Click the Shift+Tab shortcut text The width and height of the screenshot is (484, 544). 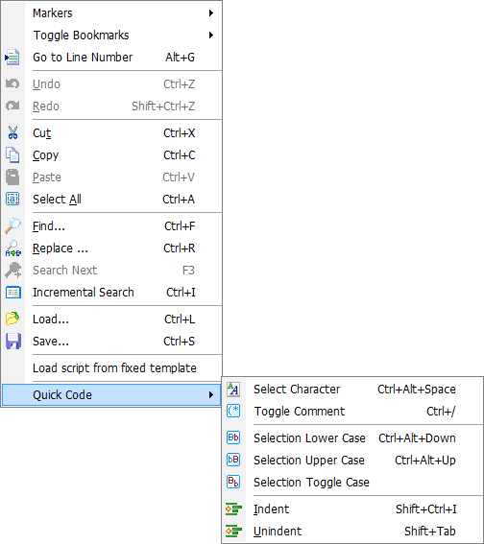[430, 532]
